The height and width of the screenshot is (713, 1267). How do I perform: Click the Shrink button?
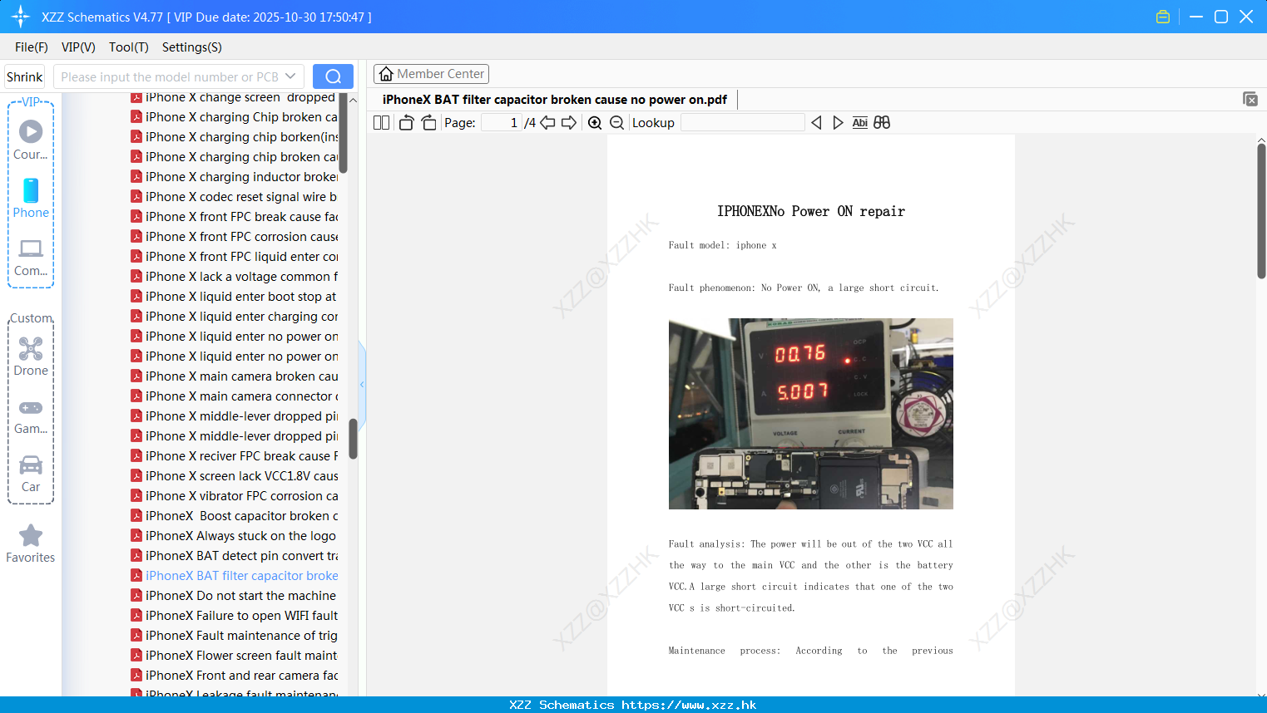(x=25, y=76)
